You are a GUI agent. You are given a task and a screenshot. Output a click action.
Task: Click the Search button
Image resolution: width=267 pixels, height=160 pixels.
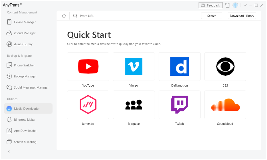pos(212,16)
